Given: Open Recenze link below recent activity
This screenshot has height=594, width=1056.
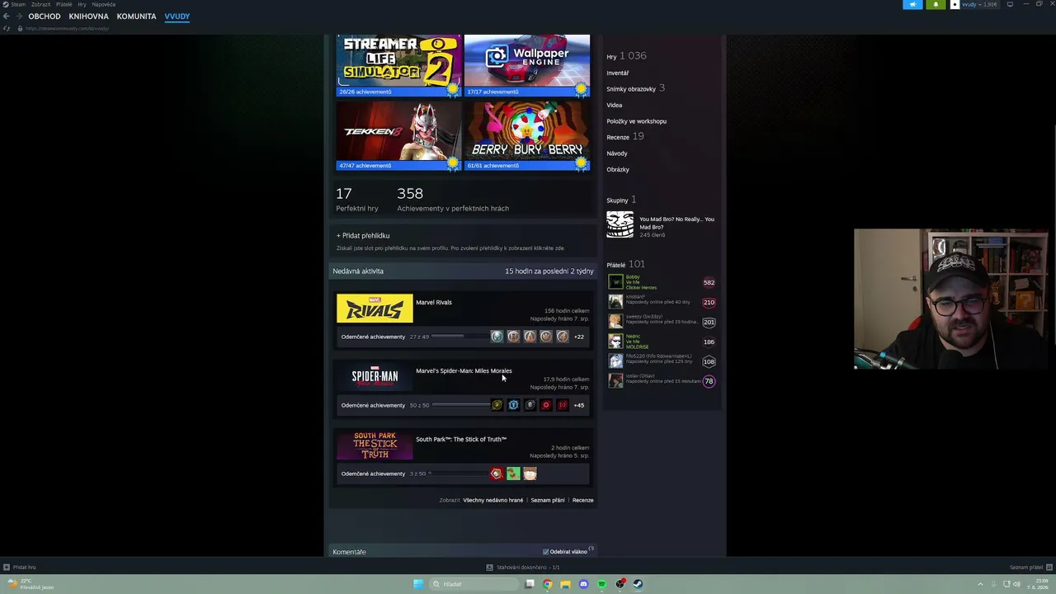Looking at the screenshot, I should coord(583,500).
